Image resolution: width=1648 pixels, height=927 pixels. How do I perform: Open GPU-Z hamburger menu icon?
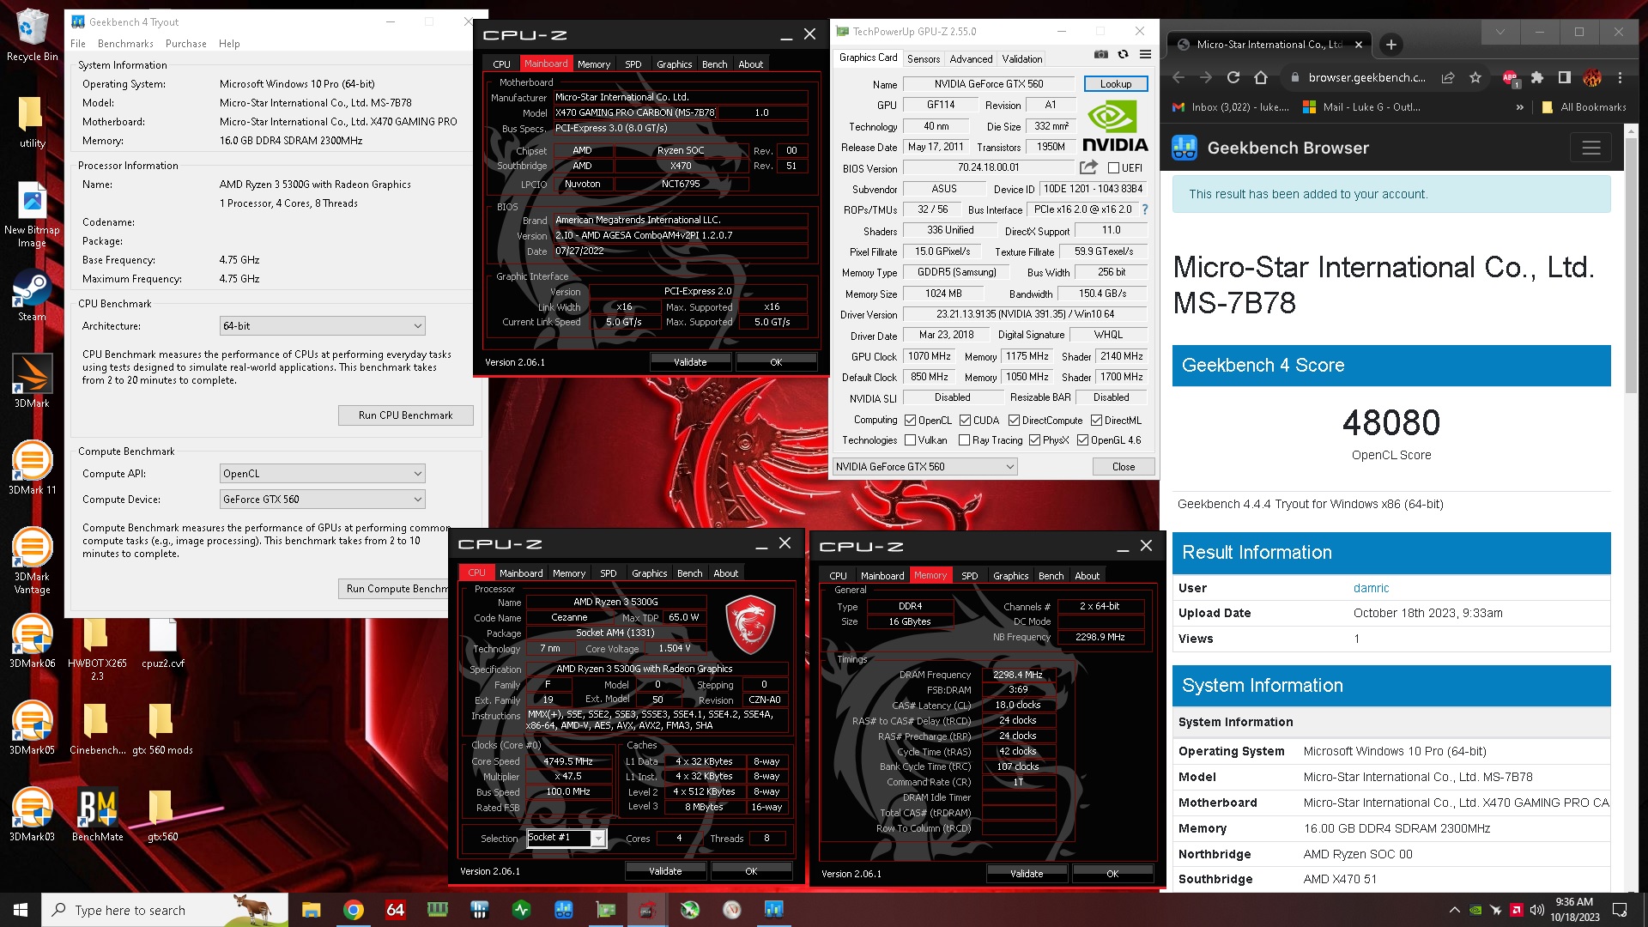tap(1145, 54)
